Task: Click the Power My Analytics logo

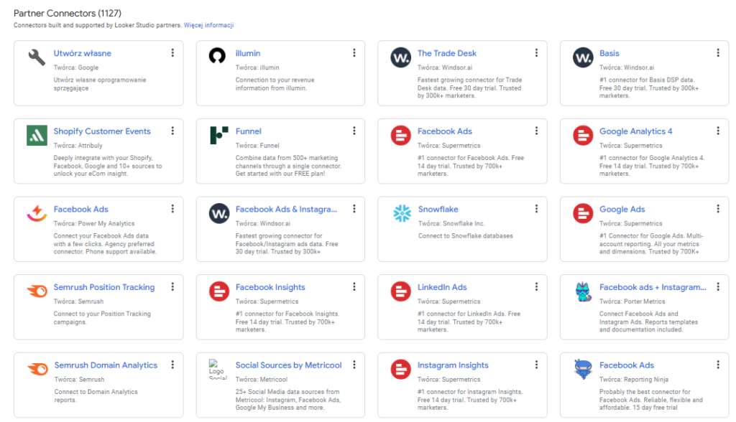Action: (x=37, y=213)
